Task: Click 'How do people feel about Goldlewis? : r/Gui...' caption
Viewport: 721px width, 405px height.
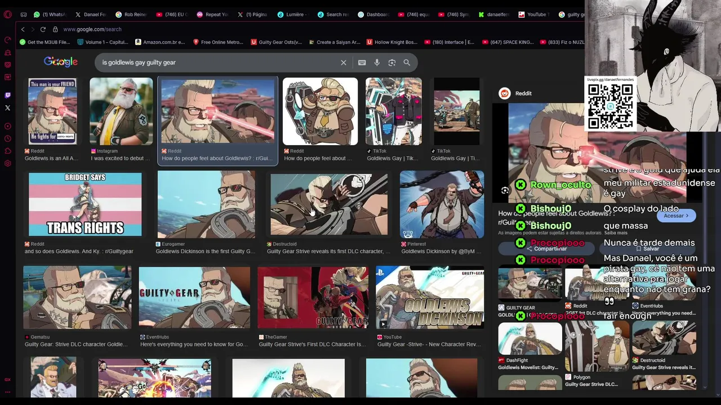Action: (x=217, y=159)
